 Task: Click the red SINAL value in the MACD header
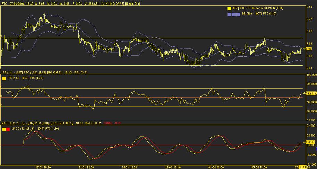click(112, 123)
